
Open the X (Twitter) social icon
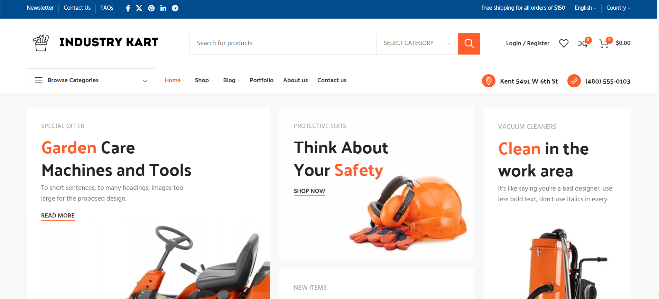pos(139,8)
